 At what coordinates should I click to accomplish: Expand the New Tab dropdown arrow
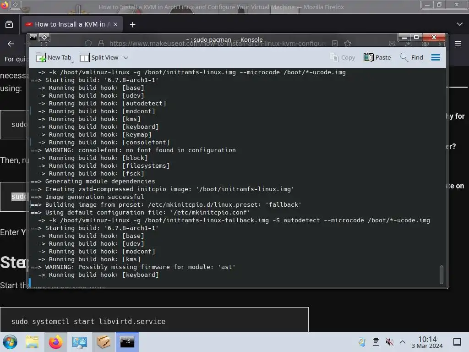click(x=72, y=62)
